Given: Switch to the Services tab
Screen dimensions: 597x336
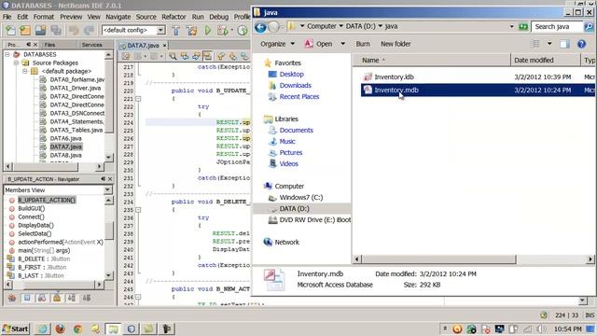Looking at the screenshot, I should coord(92,45).
